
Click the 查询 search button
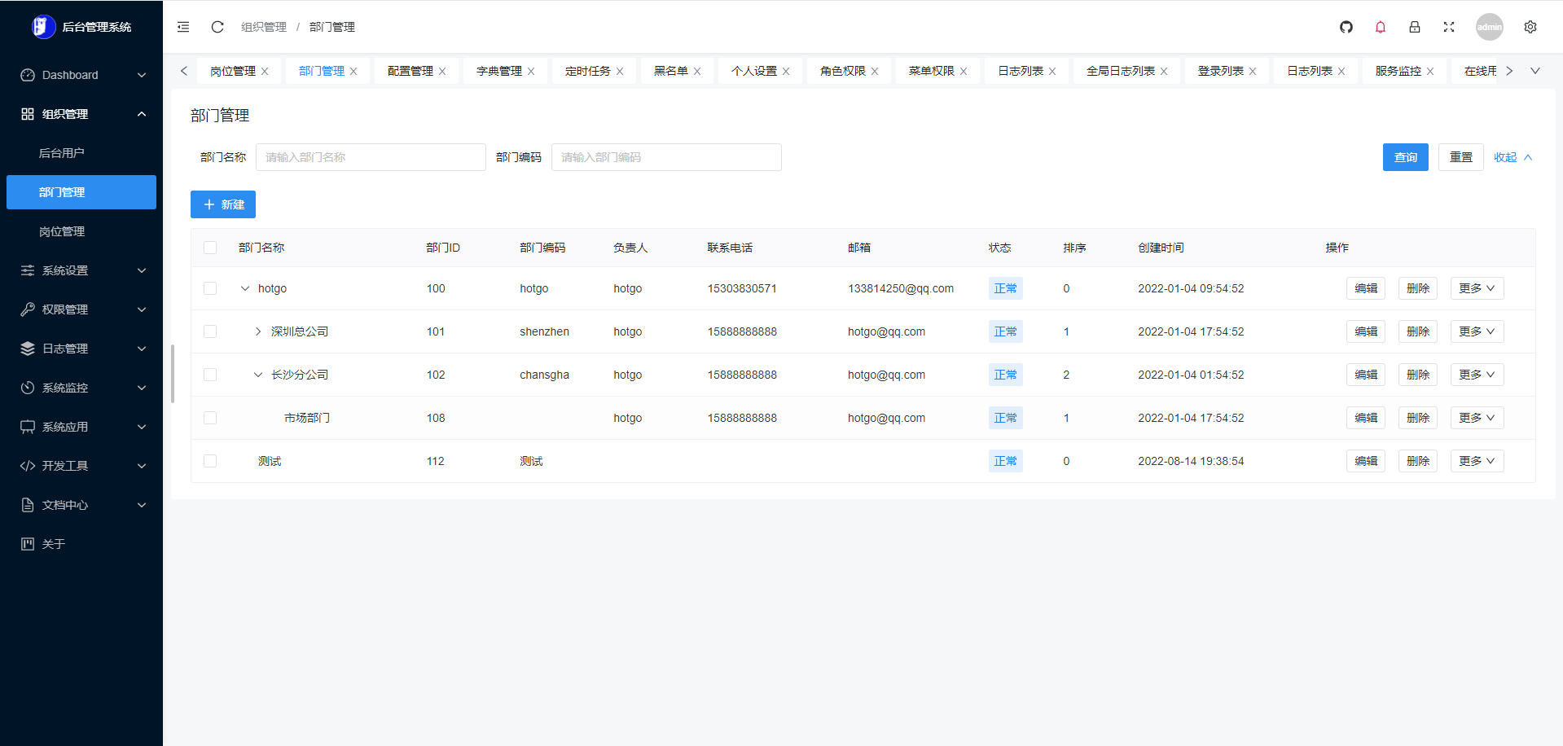[x=1406, y=157]
